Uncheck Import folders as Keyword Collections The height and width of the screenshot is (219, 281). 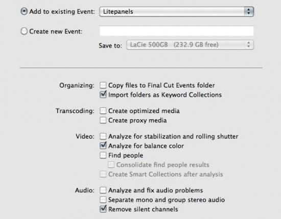[103, 95]
